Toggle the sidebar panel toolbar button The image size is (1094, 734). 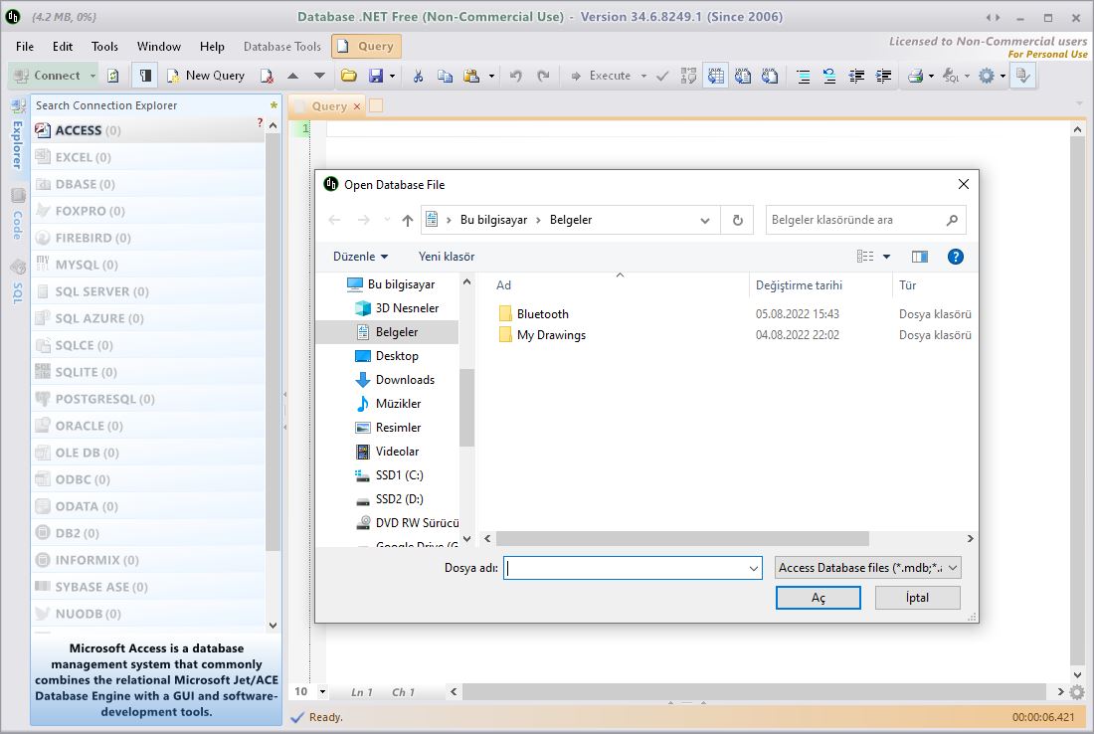click(145, 76)
